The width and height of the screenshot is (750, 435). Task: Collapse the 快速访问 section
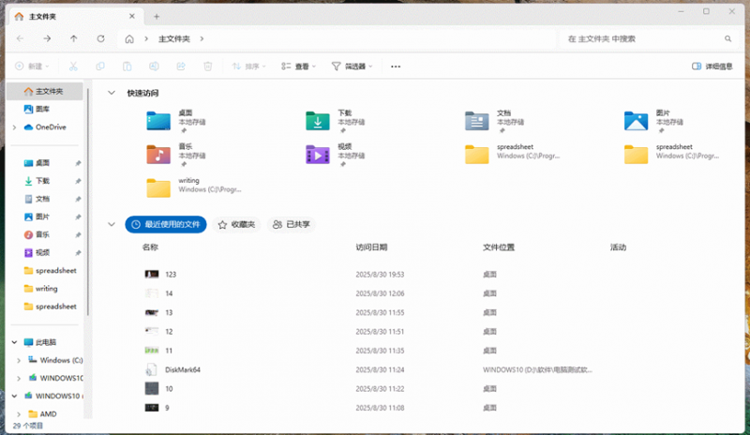[x=112, y=93]
